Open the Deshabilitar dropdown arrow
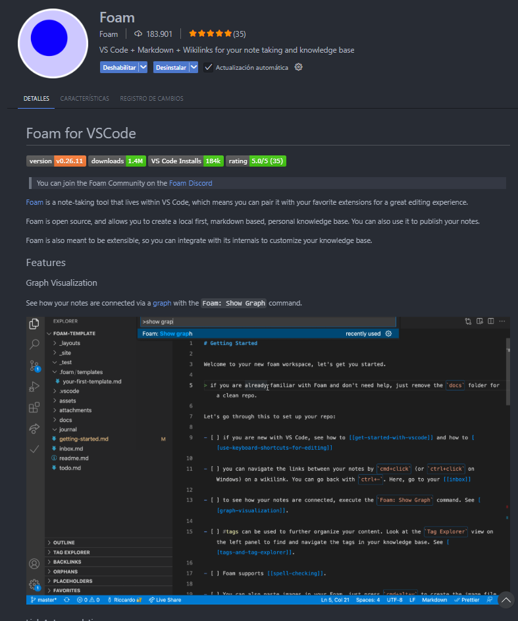 (143, 67)
